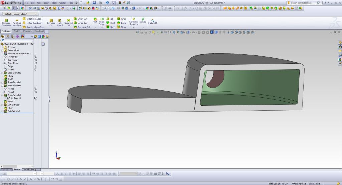342x185 pixels.
Task: Select the Rib feature tool
Action: tap(110, 19)
